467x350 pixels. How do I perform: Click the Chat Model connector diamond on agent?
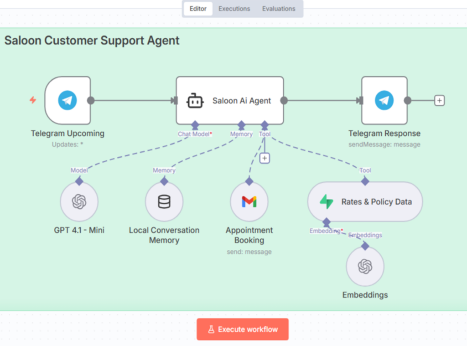pyautogui.click(x=195, y=125)
